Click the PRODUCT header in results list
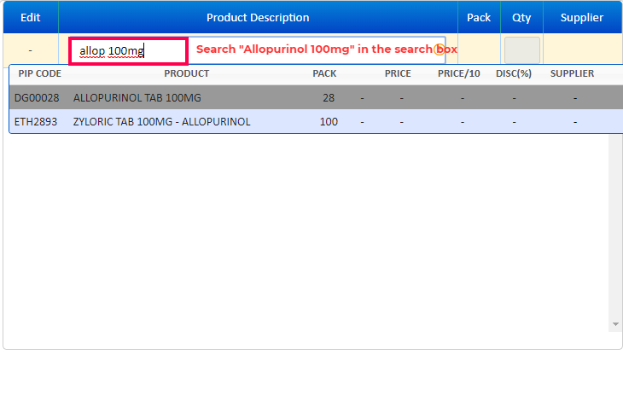 tap(186, 73)
